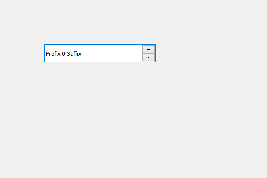This screenshot has width=267, height=178.
Task: Click the word Suffix in the spin box
Action: [x=74, y=54]
